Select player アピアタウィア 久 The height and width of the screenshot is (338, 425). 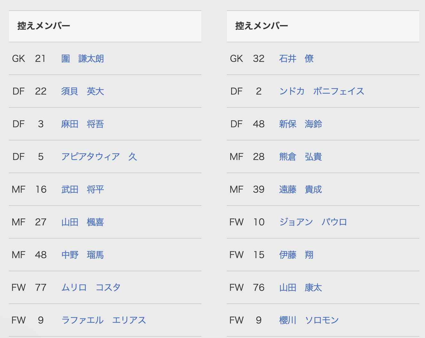(99, 157)
